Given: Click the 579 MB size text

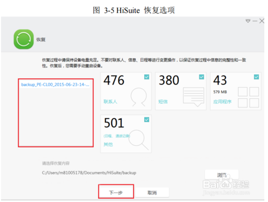Looking at the screenshot, I should click(x=220, y=92).
